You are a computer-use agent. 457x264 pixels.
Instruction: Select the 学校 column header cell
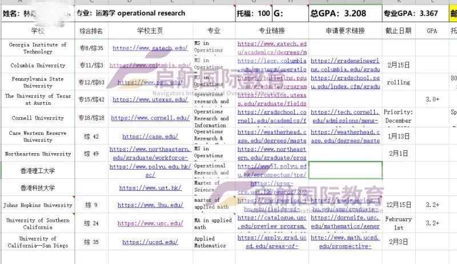coord(38,31)
